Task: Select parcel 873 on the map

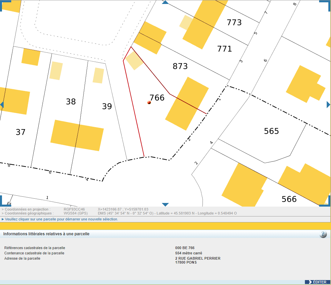Action: 180,66
